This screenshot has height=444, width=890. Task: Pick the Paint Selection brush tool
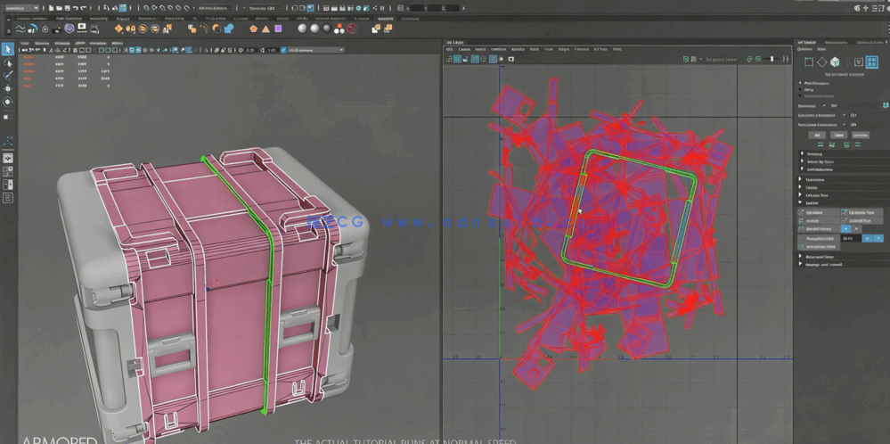tap(8, 76)
